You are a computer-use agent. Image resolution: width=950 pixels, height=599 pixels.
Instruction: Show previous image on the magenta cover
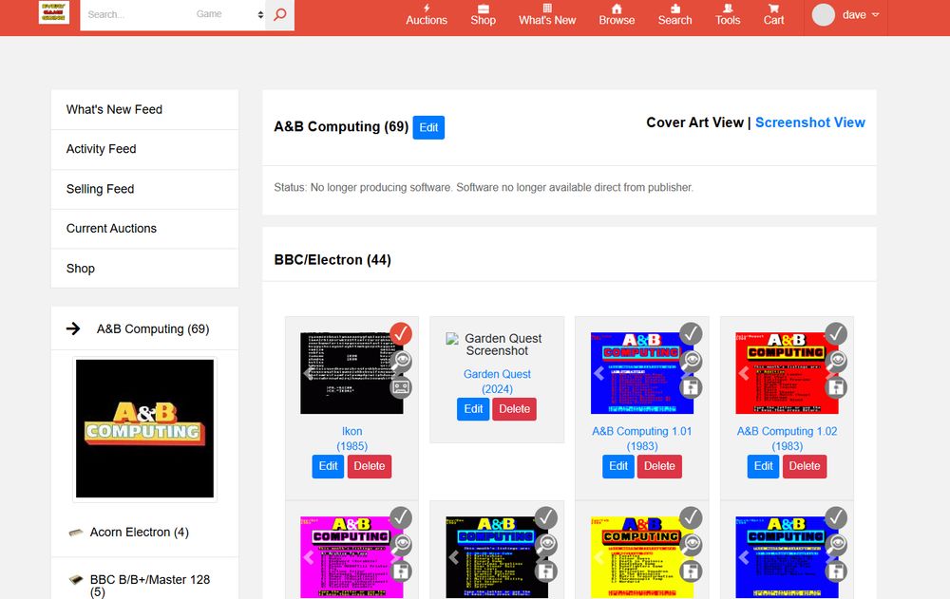click(309, 557)
